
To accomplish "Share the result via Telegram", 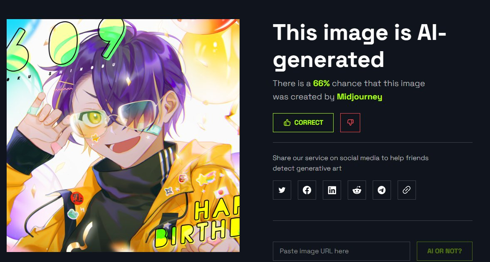I will [x=381, y=190].
